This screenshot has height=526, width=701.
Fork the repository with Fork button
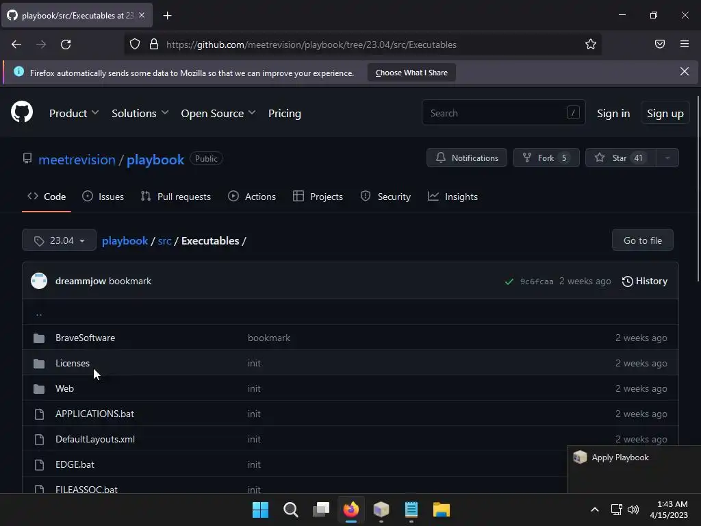[x=546, y=158]
